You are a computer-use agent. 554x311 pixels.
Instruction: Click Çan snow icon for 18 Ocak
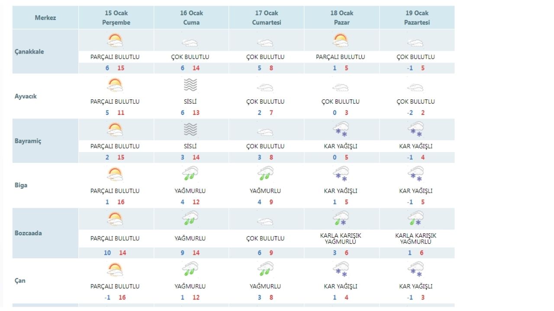pyautogui.click(x=341, y=270)
